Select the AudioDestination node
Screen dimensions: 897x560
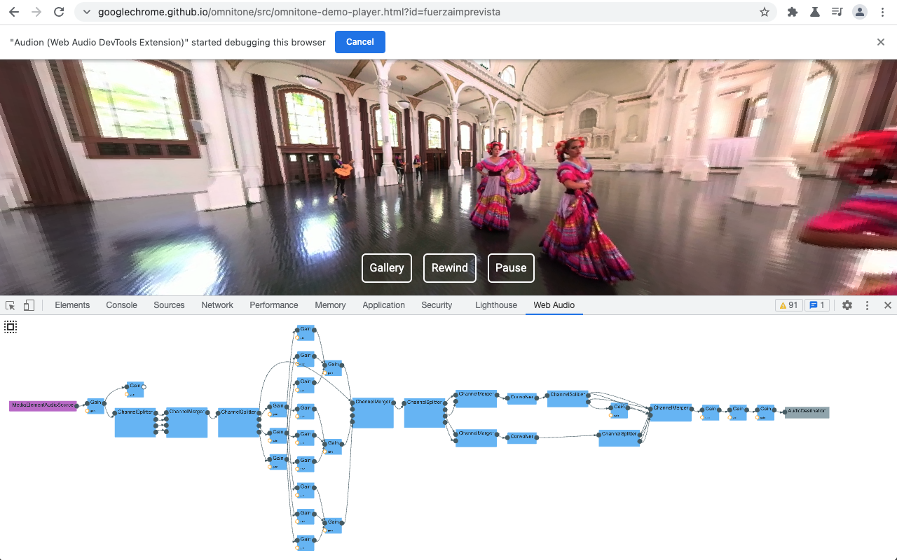(807, 412)
